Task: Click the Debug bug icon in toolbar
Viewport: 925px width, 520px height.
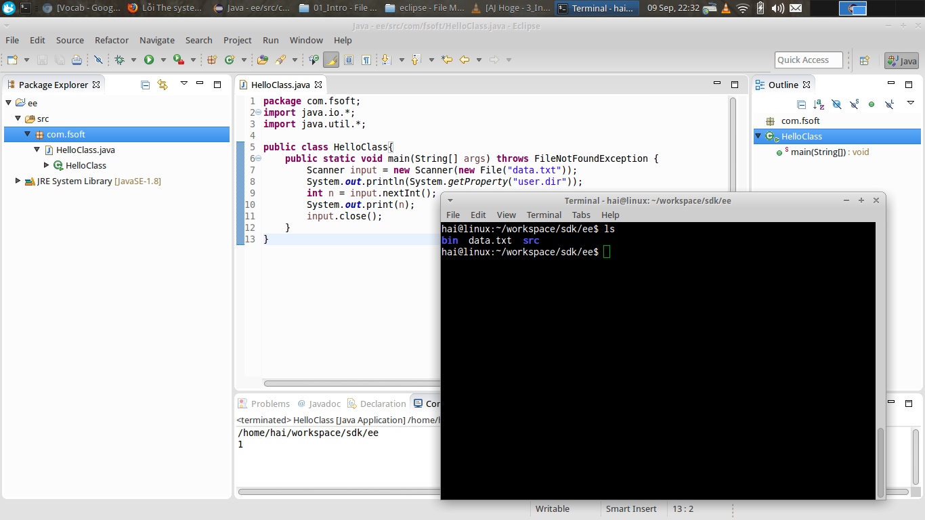Action: tap(120, 60)
